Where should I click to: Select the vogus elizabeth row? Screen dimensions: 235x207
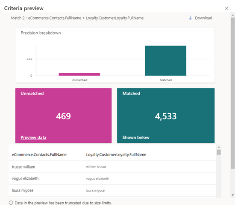pyautogui.click(x=112, y=179)
